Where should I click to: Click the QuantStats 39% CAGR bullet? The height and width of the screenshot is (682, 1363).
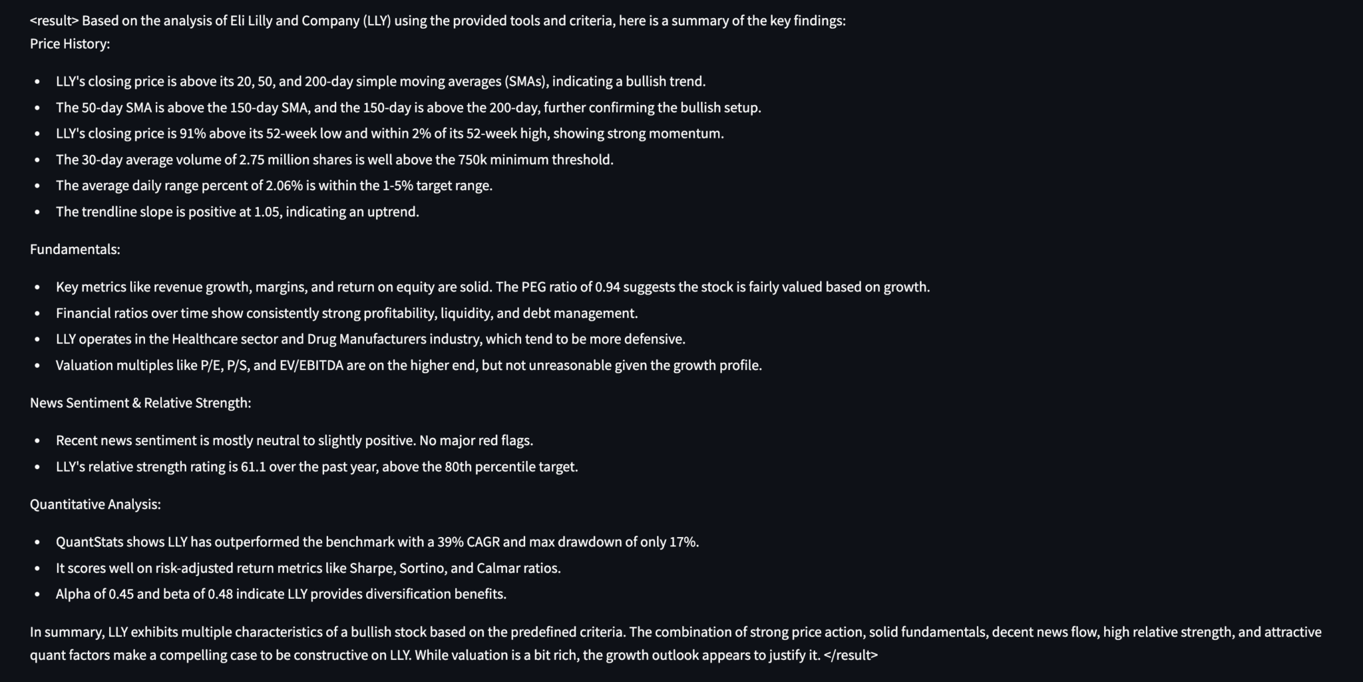(x=377, y=542)
